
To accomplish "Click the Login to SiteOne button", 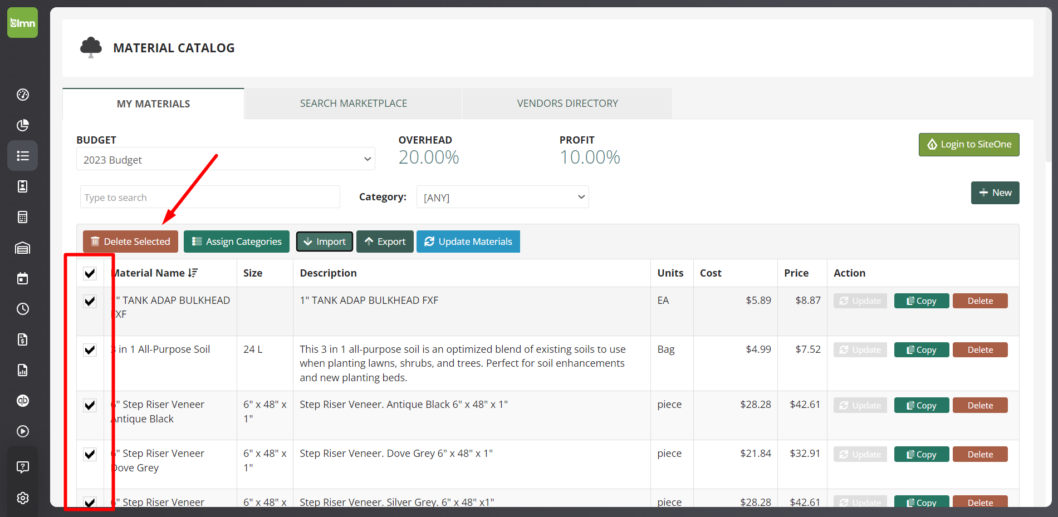I will click(x=968, y=145).
